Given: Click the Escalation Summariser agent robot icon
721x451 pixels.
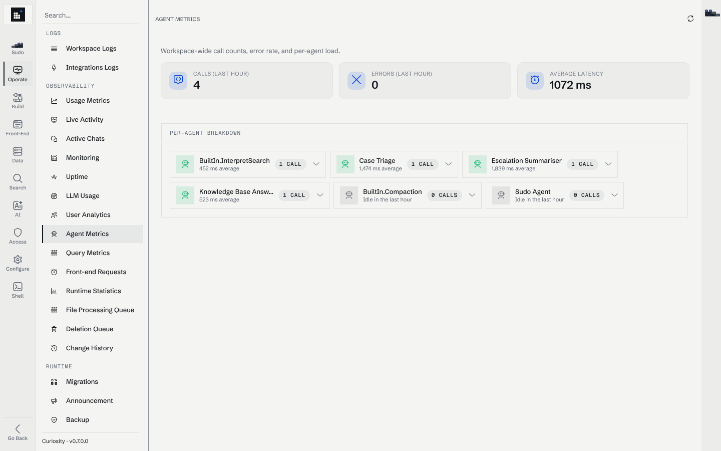Looking at the screenshot, I should pos(478,164).
